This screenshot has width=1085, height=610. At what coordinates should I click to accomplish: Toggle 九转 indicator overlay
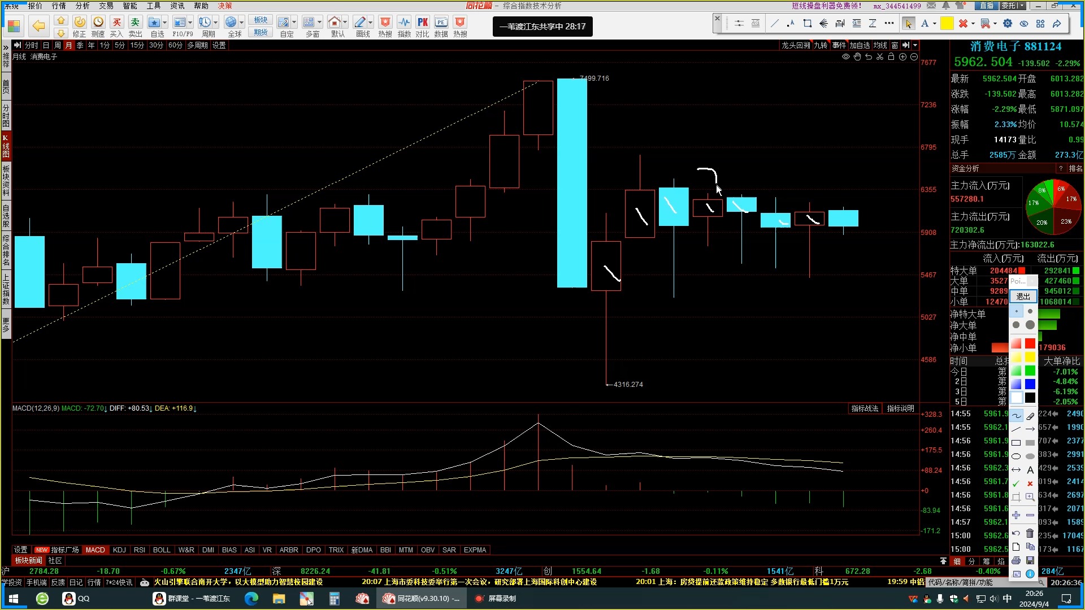tap(821, 45)
